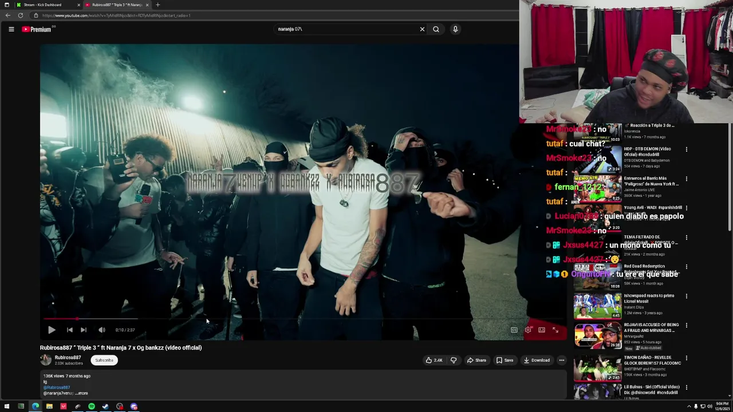Open options for ishowspeed reacts video
The height and width of the screenshot is (412, 733).
tap(687, 296)
